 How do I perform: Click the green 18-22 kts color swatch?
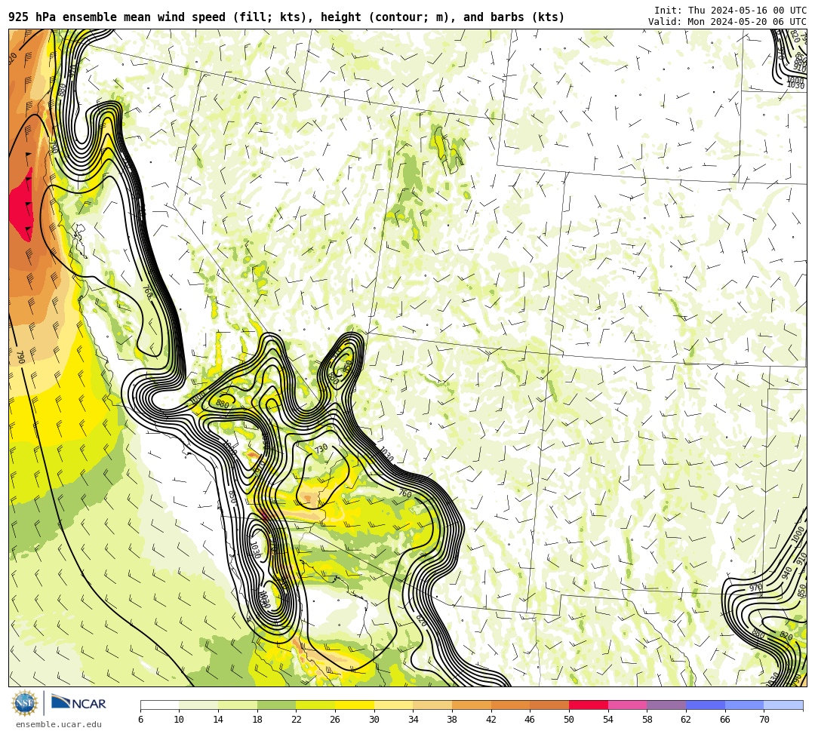click(276, 705)
